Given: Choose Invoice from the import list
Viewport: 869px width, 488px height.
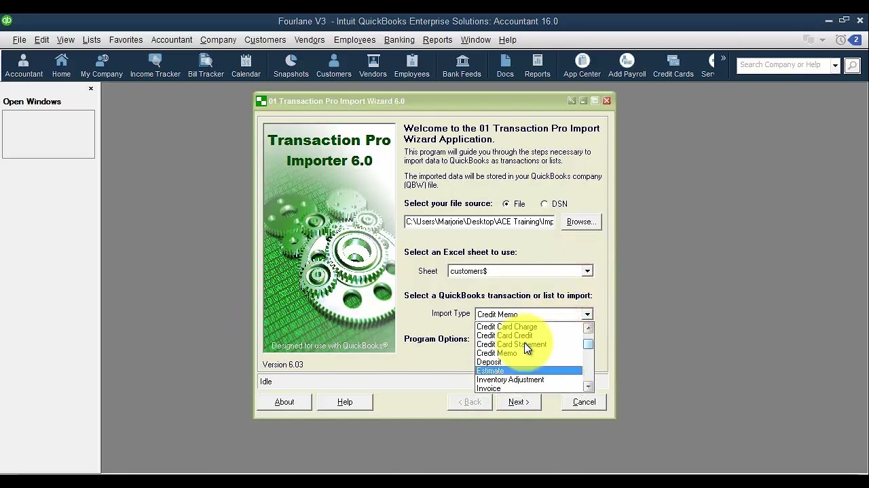Looking at the screenshot, I should (x=488, y=388).
